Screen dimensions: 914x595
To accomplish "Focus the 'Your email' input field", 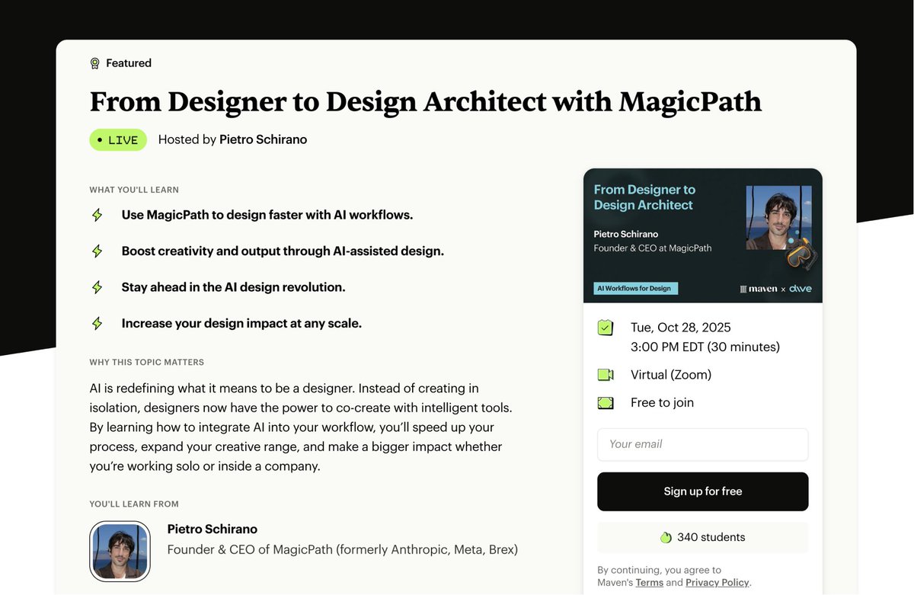I will pyautogui.click(x=702, y=444).
